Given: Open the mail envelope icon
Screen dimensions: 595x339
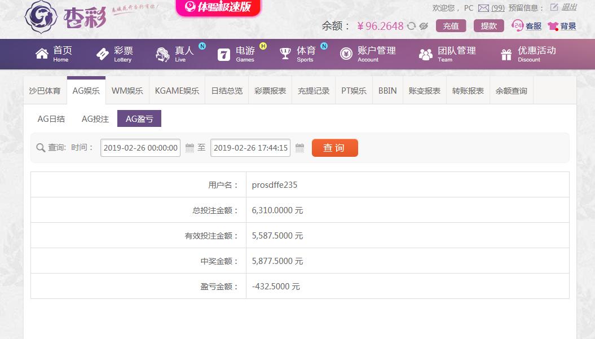Looking at the screenshot, I should [483, 8].
